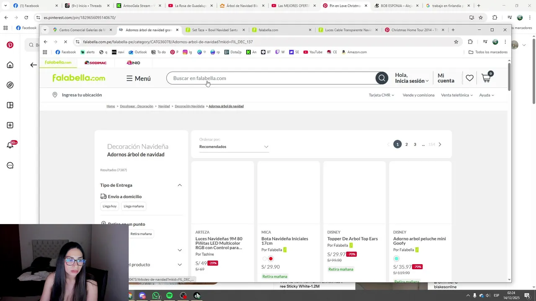Image resolution: width=536 pixels, height=301 pixels.
Task: Toggle Retira mañana pickup filter
Action: (141, 234)
